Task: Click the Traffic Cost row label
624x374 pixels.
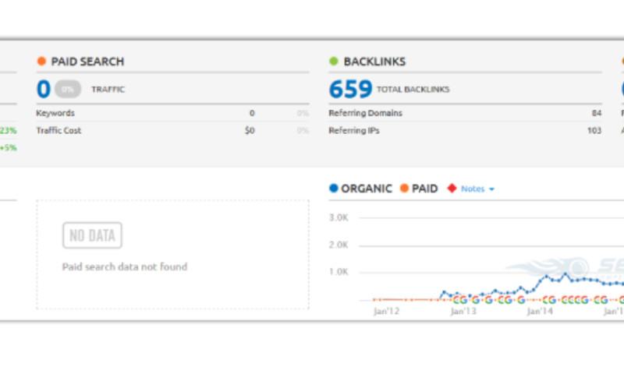Action: tap(58, 131)
